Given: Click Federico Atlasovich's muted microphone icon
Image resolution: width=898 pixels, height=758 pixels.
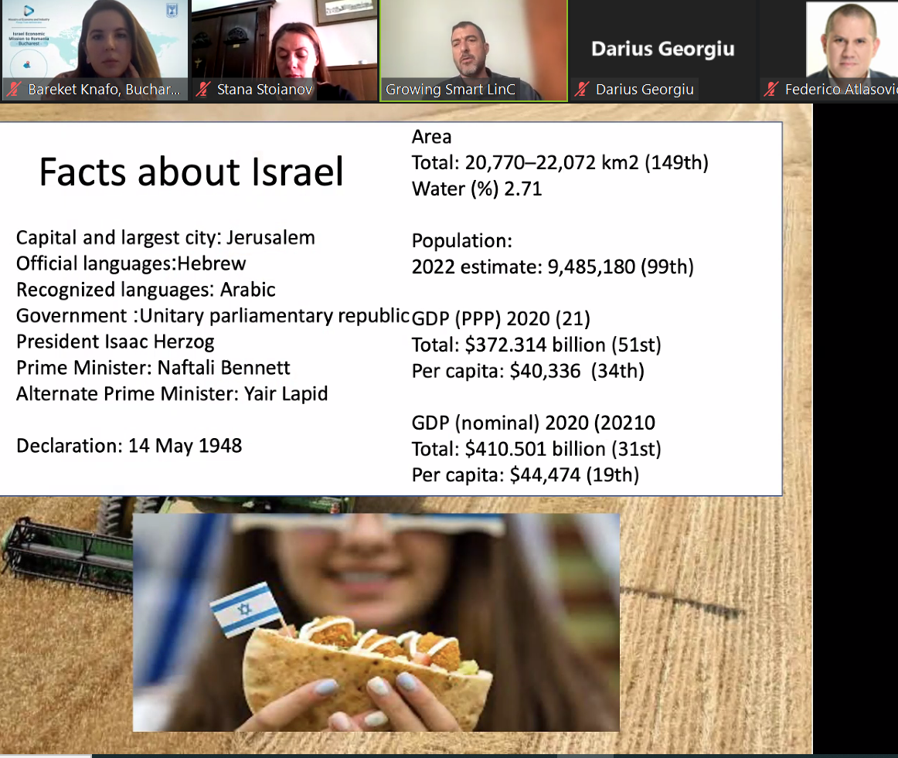Looking at the screenshot, I should 770,90.
